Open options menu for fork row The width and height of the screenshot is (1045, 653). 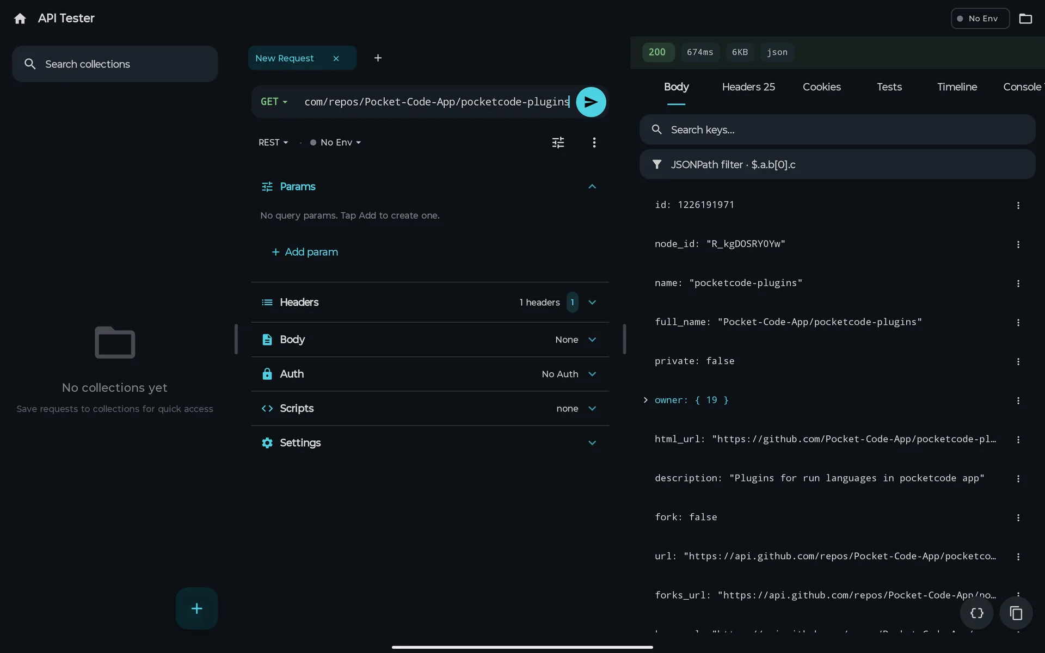point(1018,518)
